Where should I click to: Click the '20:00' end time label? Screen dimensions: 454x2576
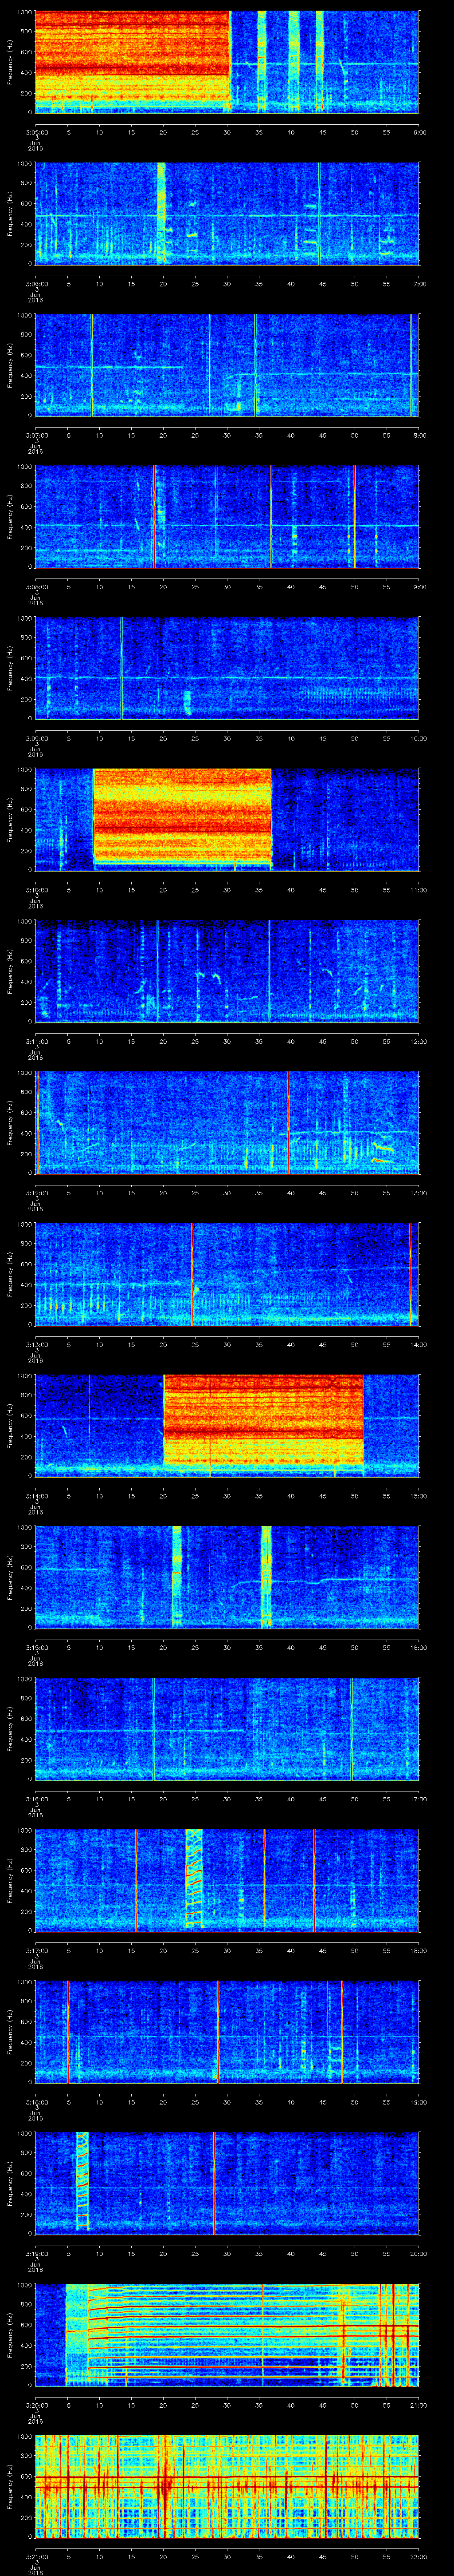pos(418,2255)
